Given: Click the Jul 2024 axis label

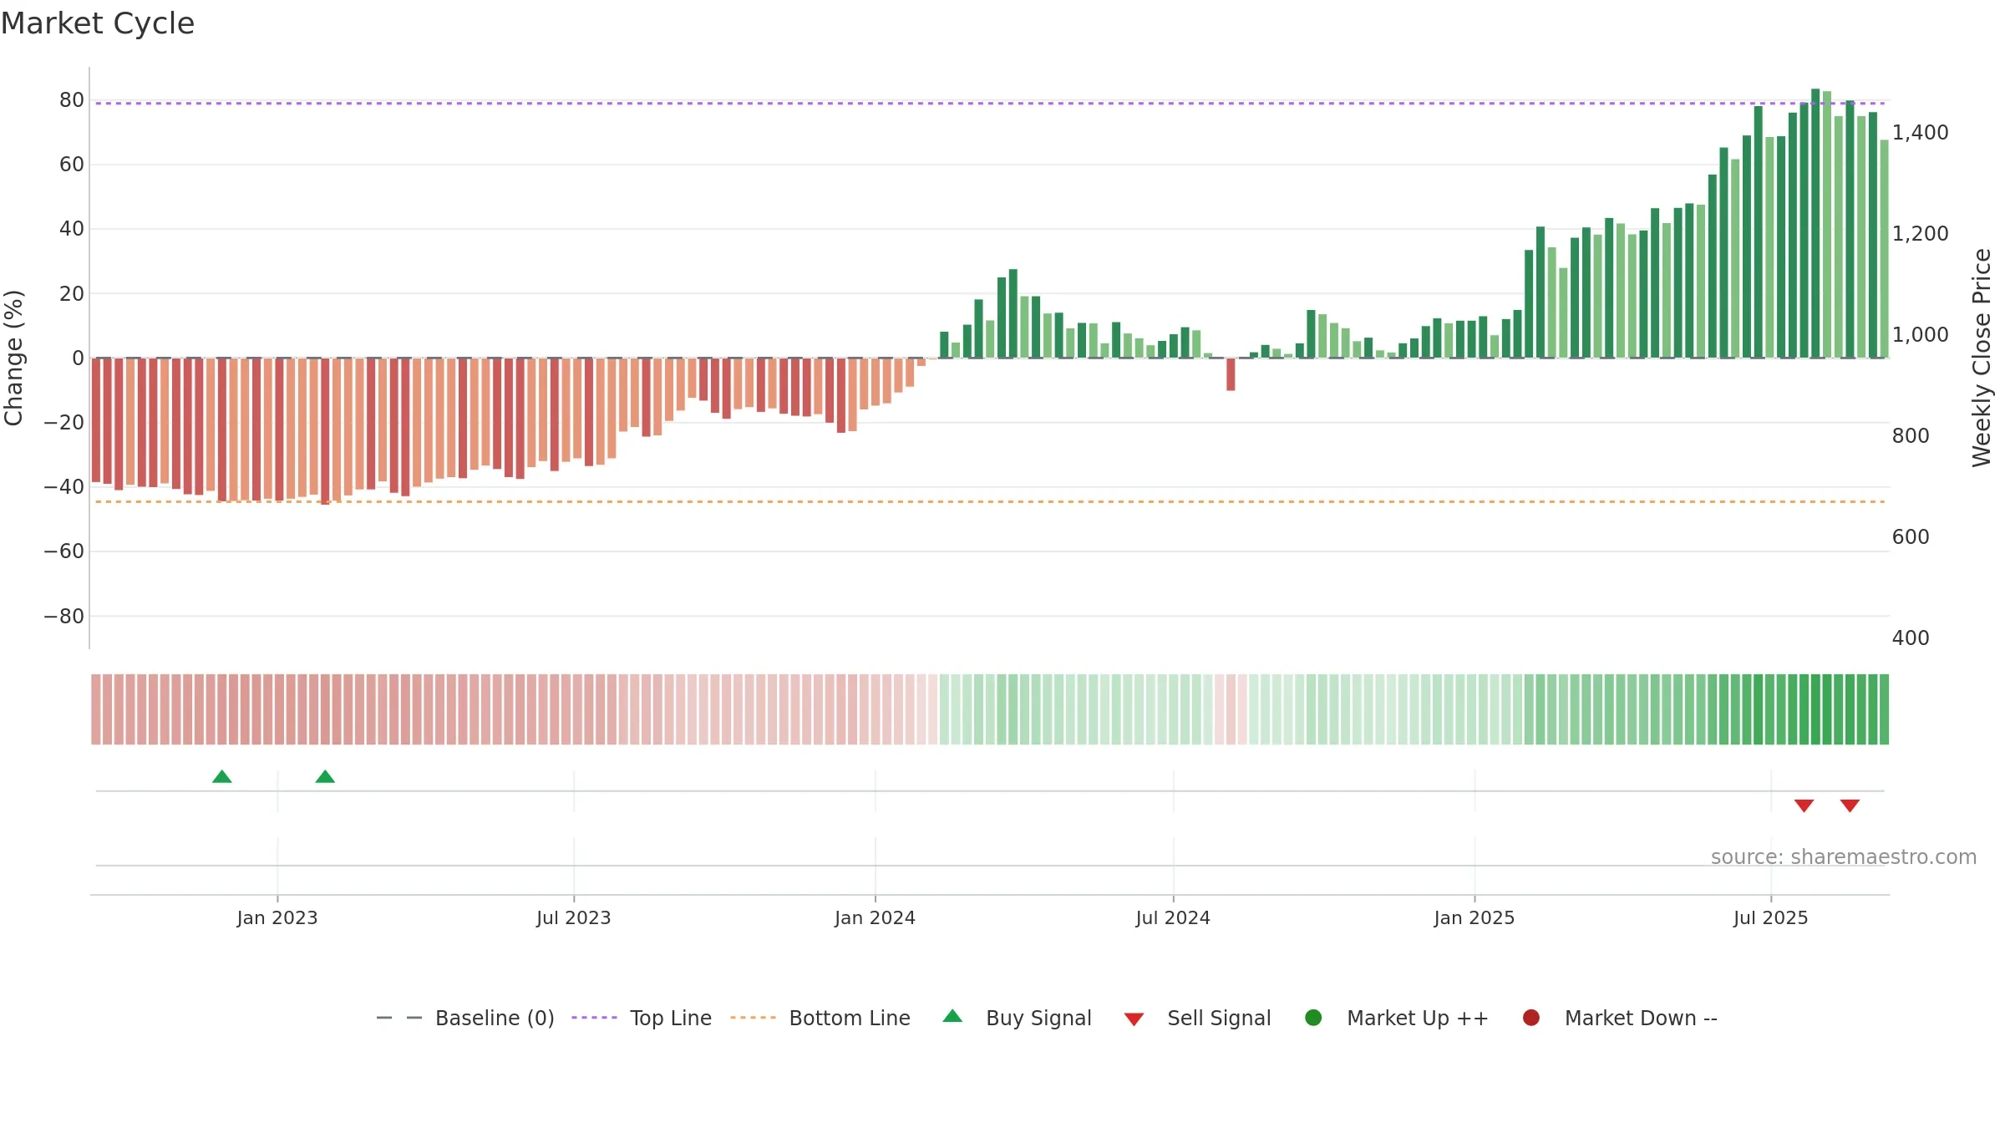Looking at the screenshot, I should tap(1173, 918).
